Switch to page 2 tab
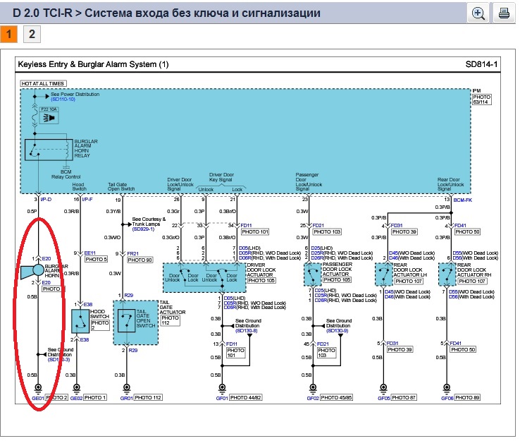This screenshot has width=520, height=441. point(31,34)
